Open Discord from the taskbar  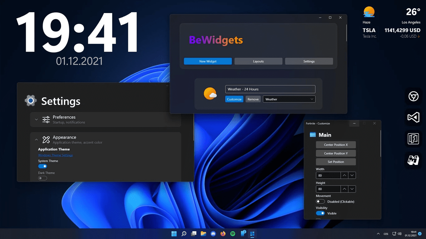[x=213, y=234]
